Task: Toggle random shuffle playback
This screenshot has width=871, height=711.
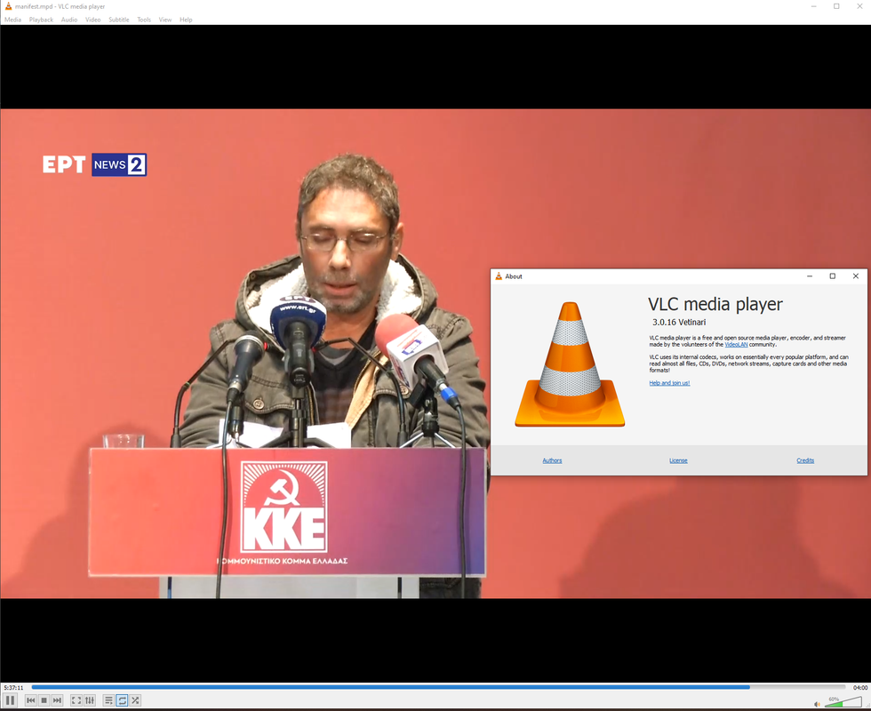Action: [135, 700]
